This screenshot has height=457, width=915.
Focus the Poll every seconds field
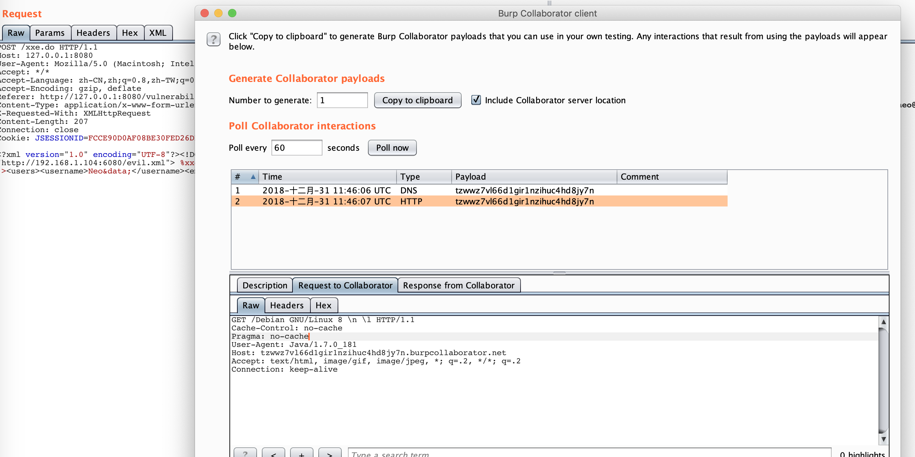point(297,148)
